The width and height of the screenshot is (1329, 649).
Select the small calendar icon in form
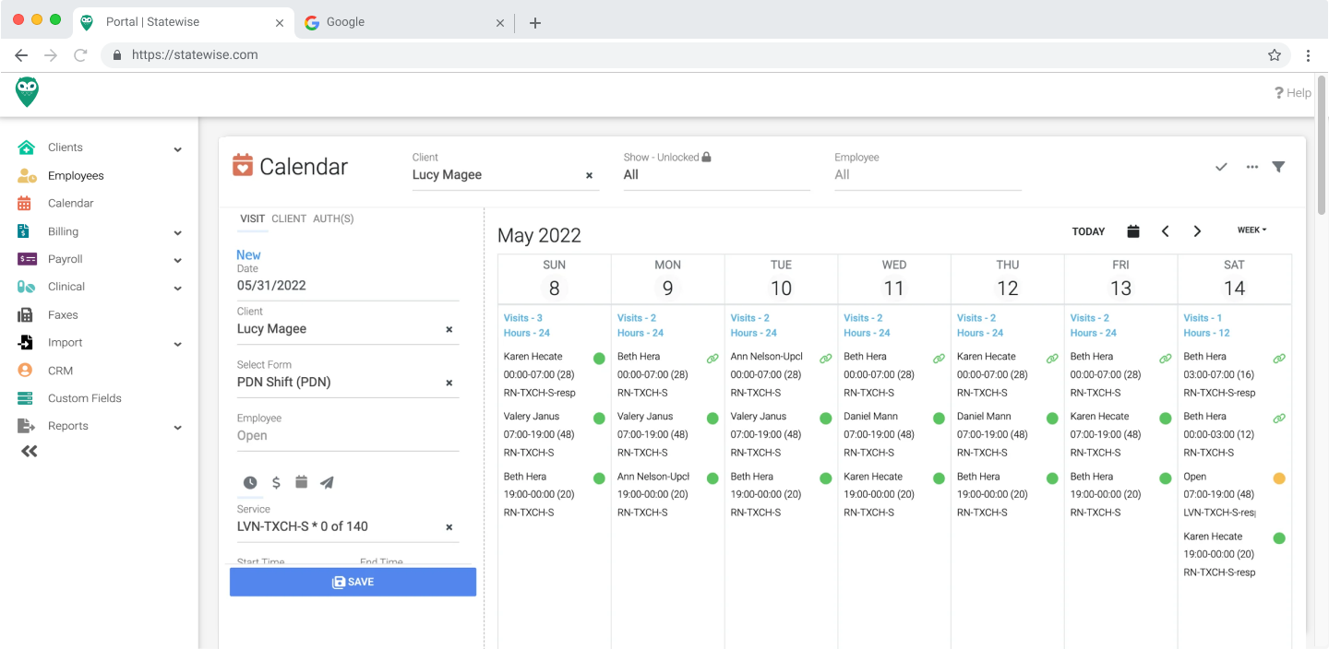[x=301, y=481]
